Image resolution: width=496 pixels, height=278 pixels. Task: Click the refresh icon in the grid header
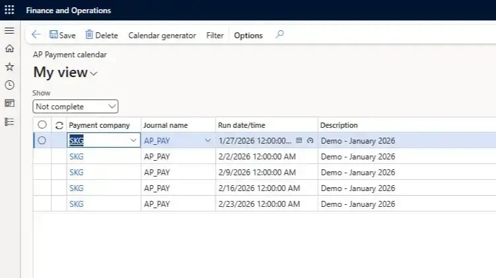[x=59, y=125]
